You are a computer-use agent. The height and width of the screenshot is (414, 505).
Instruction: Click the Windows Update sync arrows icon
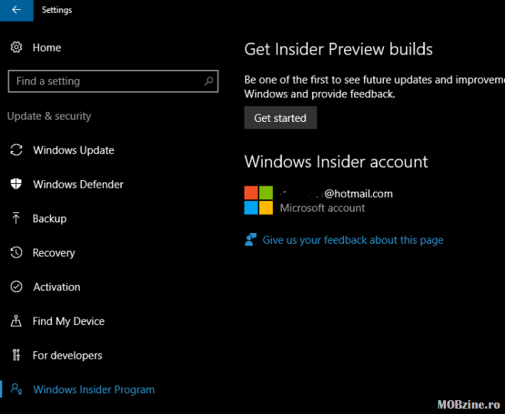coord(16,150)
